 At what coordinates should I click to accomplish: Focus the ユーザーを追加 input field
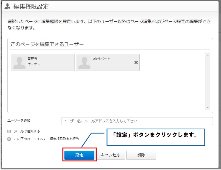click(137, 121)
